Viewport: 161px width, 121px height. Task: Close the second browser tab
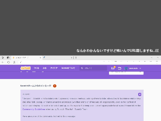[x=71, y=58]
